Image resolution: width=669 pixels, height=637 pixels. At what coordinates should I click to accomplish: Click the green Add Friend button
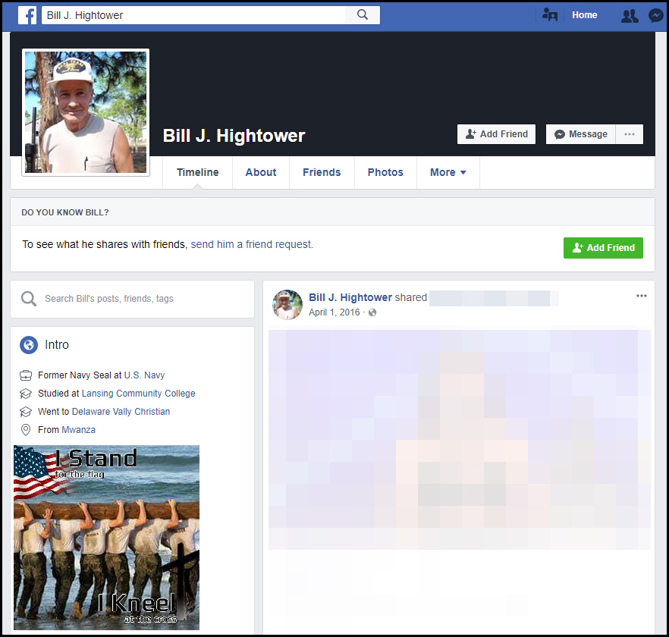pos(603,248)
